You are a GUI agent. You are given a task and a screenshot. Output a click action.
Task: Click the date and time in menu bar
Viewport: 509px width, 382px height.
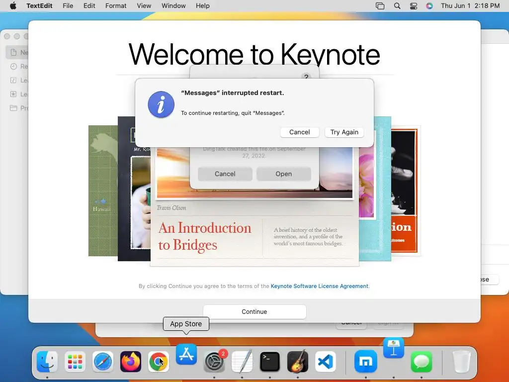(470, 6)
